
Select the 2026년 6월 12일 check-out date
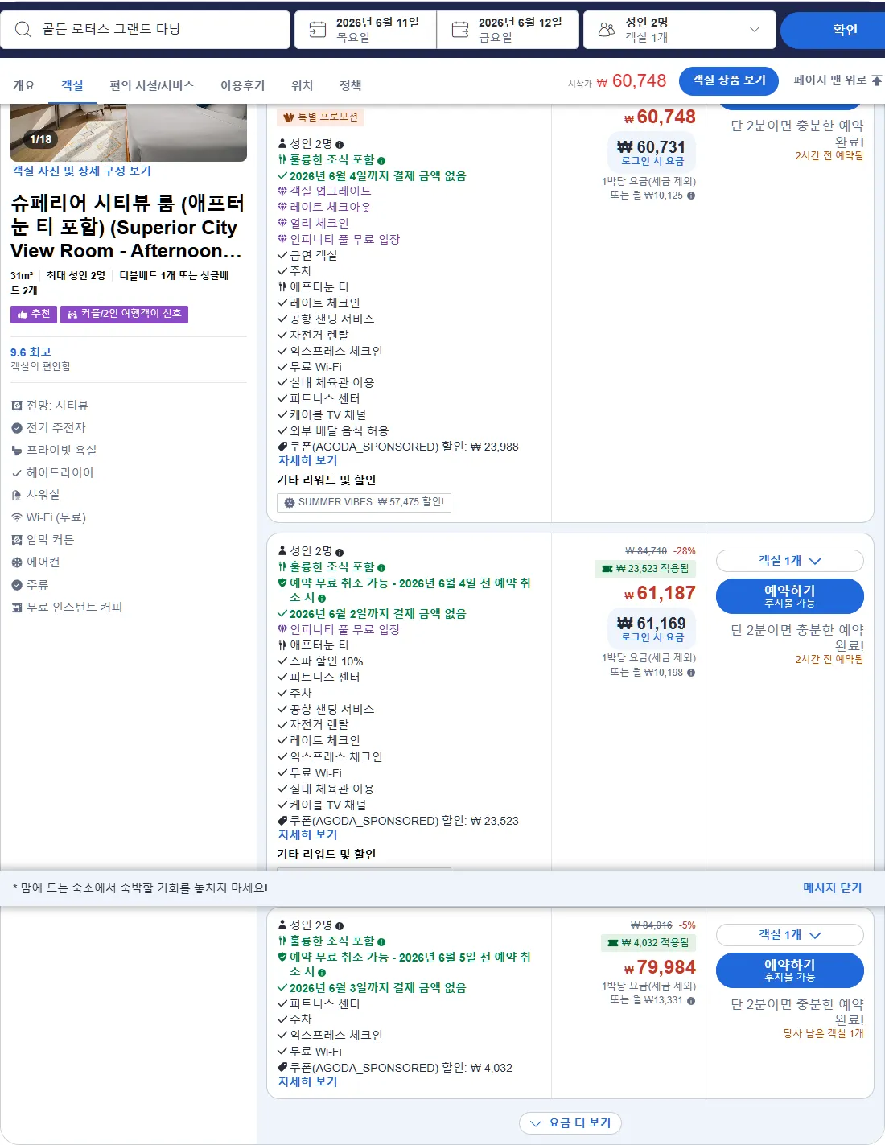click(508, 30)
